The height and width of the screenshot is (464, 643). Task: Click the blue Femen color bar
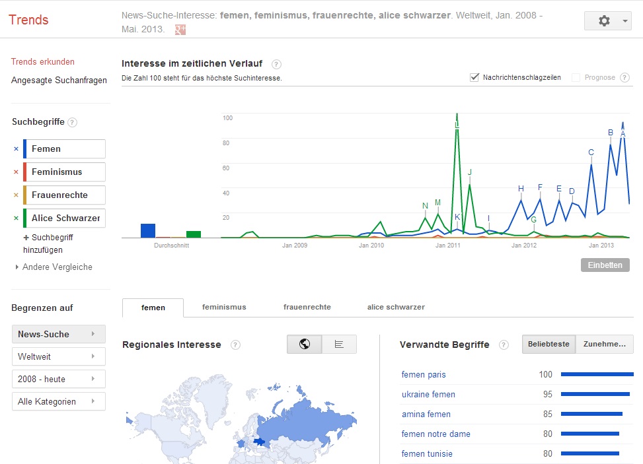click(24, 149)
